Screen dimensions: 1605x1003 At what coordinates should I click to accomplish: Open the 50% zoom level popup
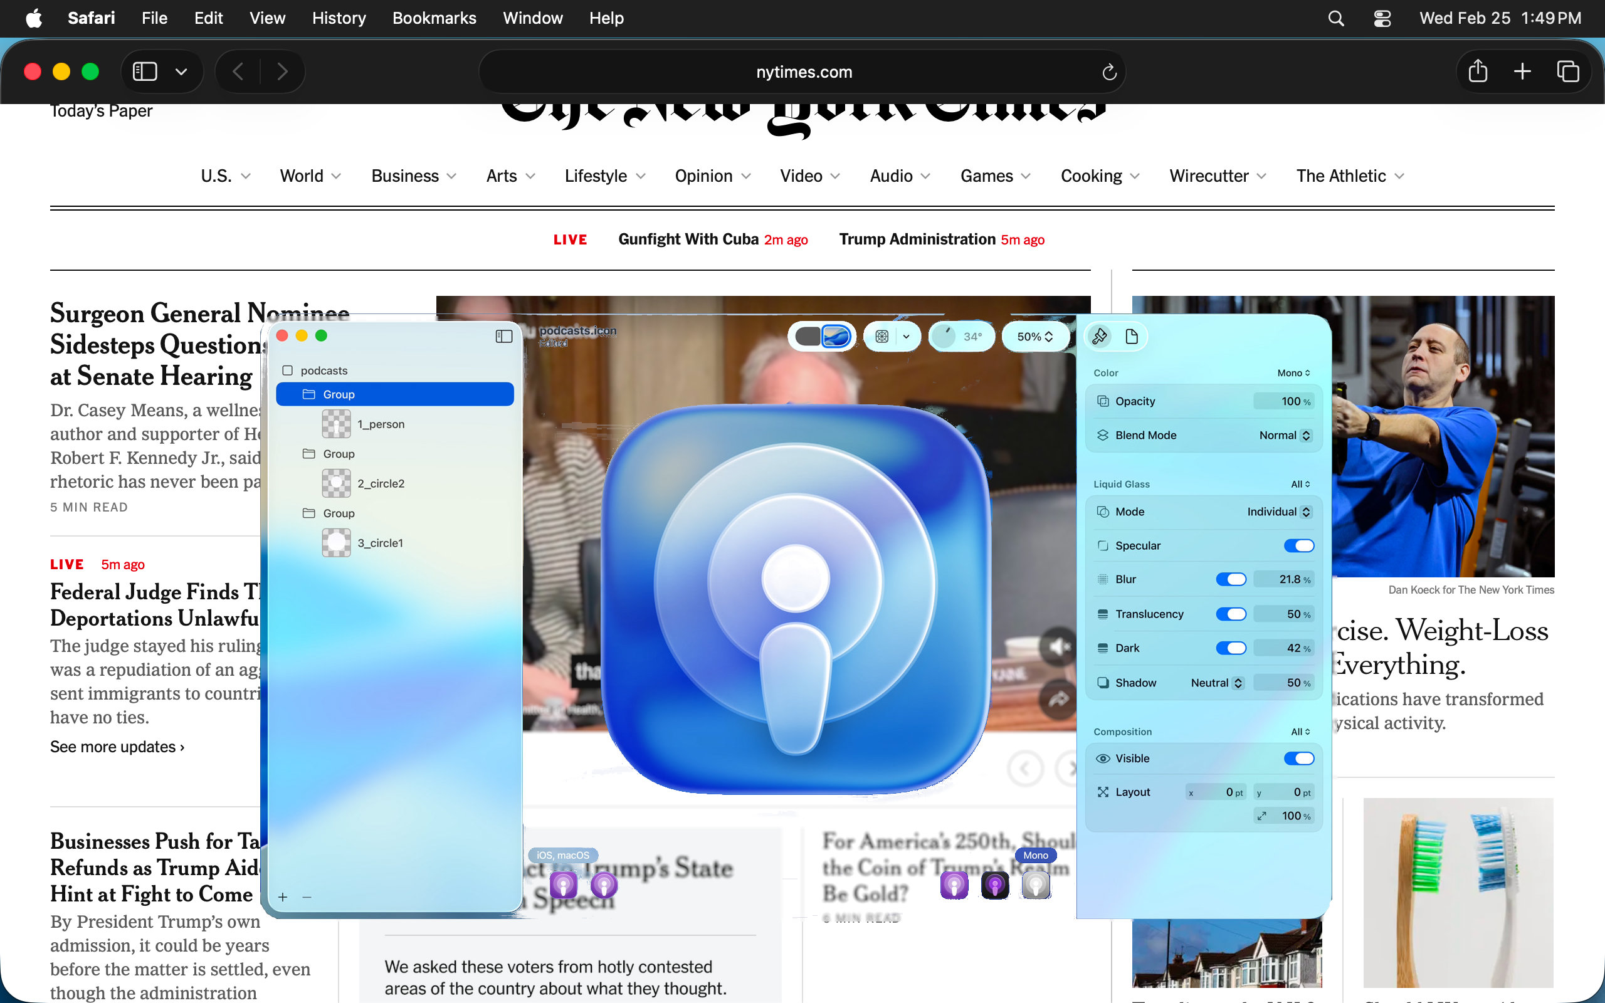click(x=1034, y=337)
